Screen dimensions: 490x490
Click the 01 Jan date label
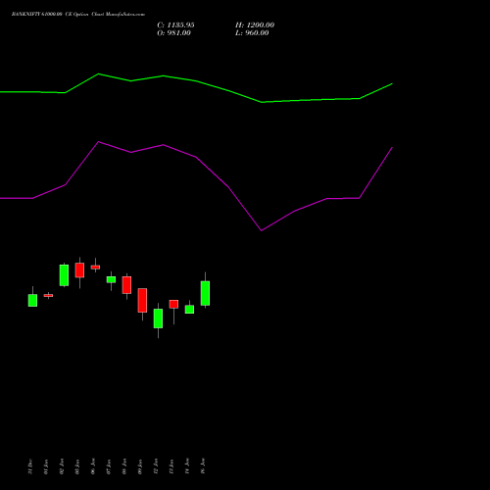pyautogui.click(x=46, y=466)
